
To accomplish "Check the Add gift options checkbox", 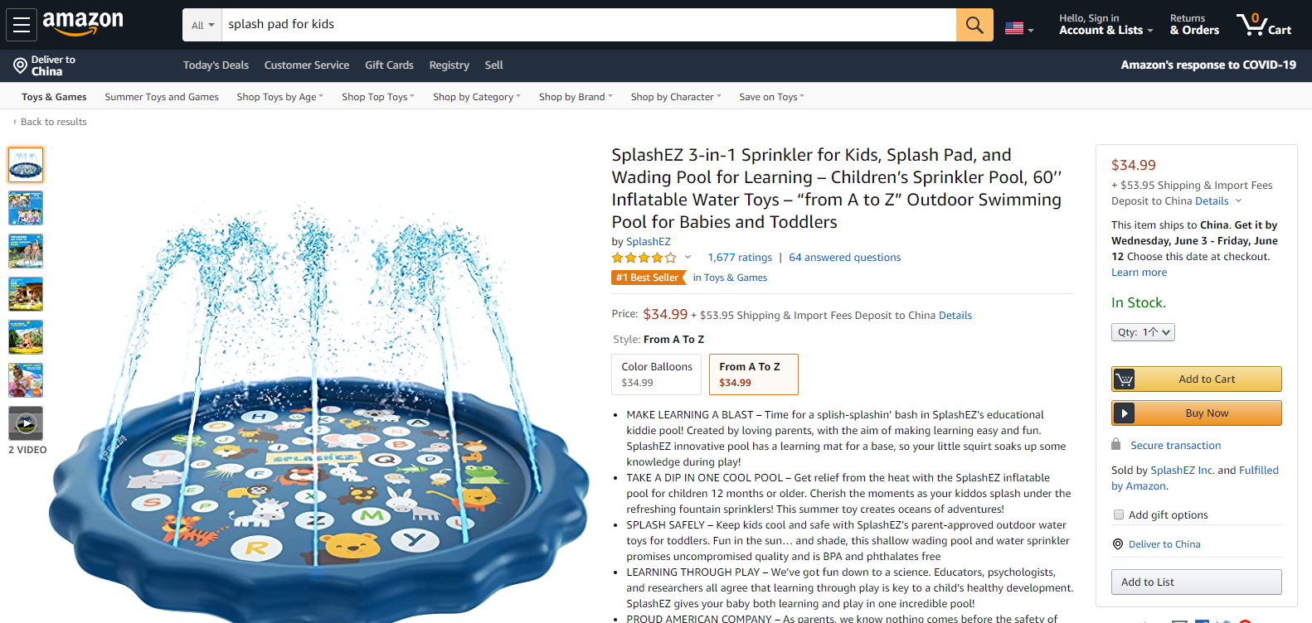I will click(1119, 514).
